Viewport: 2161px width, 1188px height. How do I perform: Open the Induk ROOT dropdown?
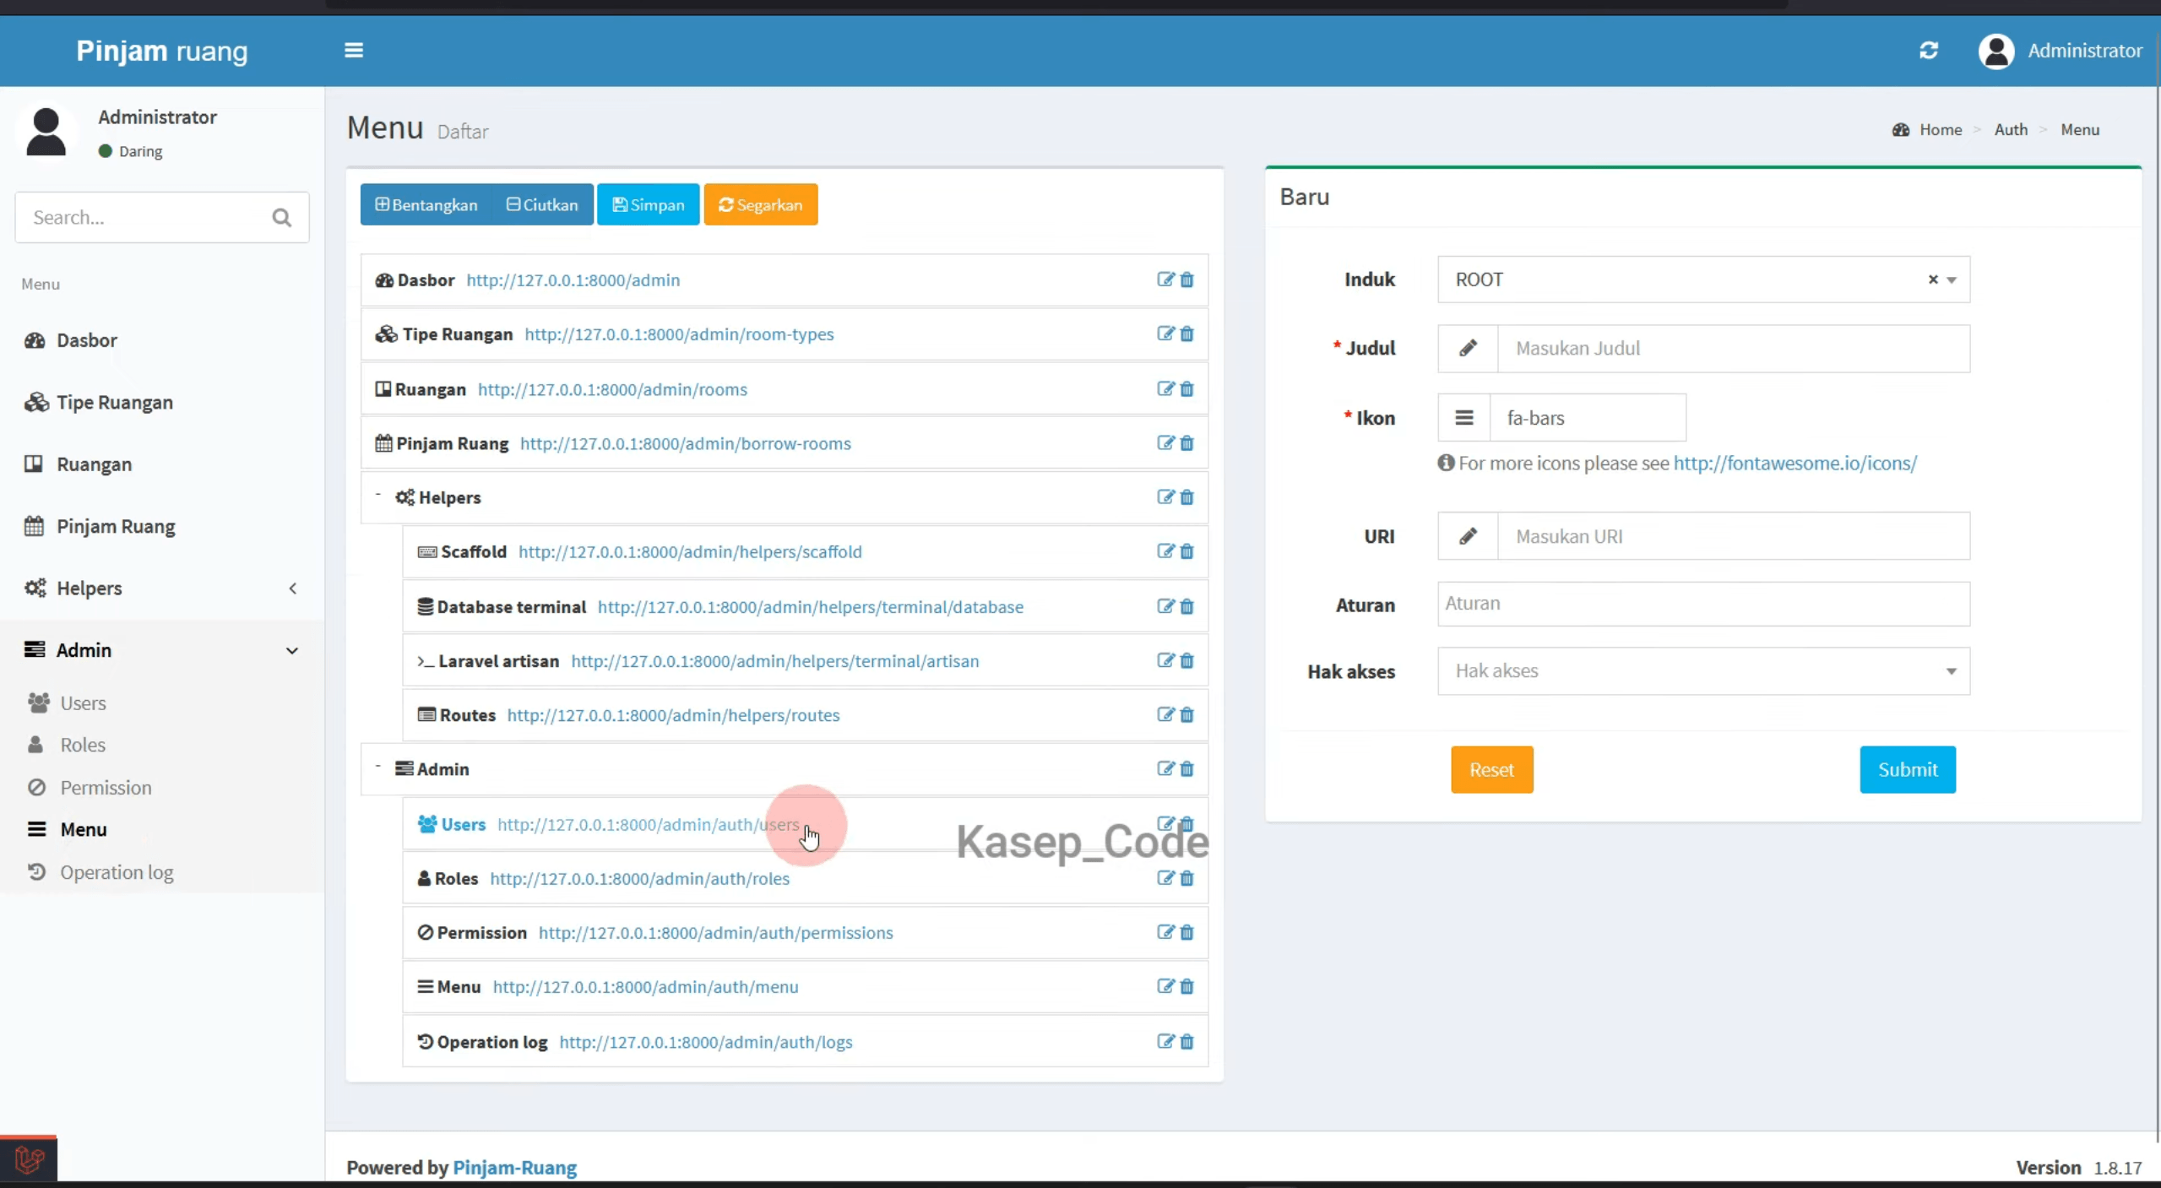point(1703,279)
